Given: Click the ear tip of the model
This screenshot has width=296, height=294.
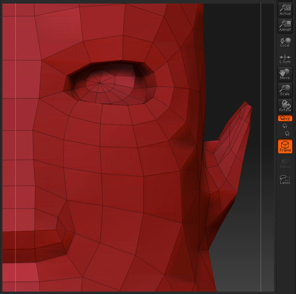Looking at the screenshot, I should [x=246, y=102].
